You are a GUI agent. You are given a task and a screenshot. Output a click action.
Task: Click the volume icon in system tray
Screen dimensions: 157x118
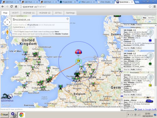click(x=132, y=115)
